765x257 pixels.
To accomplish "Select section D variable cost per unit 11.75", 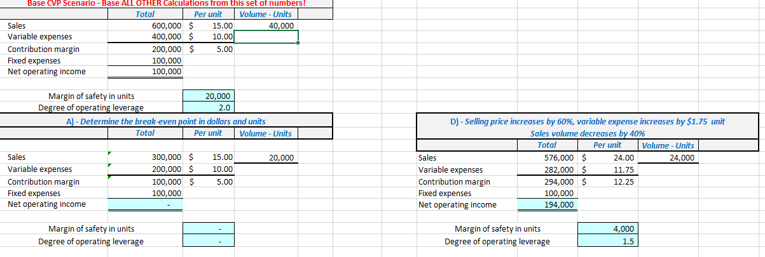I will (607, 169).
